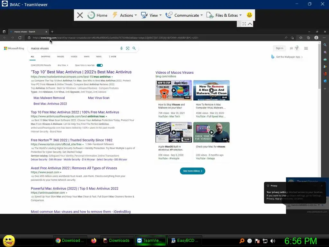Expand dropdown arrow beside antivirusadviser.com URL
This screenshot has height=247, width=329.
67,193
